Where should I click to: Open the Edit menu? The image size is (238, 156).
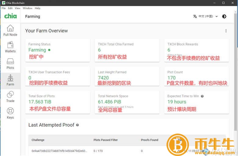(10, 8)
